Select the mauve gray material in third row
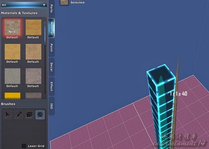The width and height of the screenshot is (209, 149). [x=34, y=76]
